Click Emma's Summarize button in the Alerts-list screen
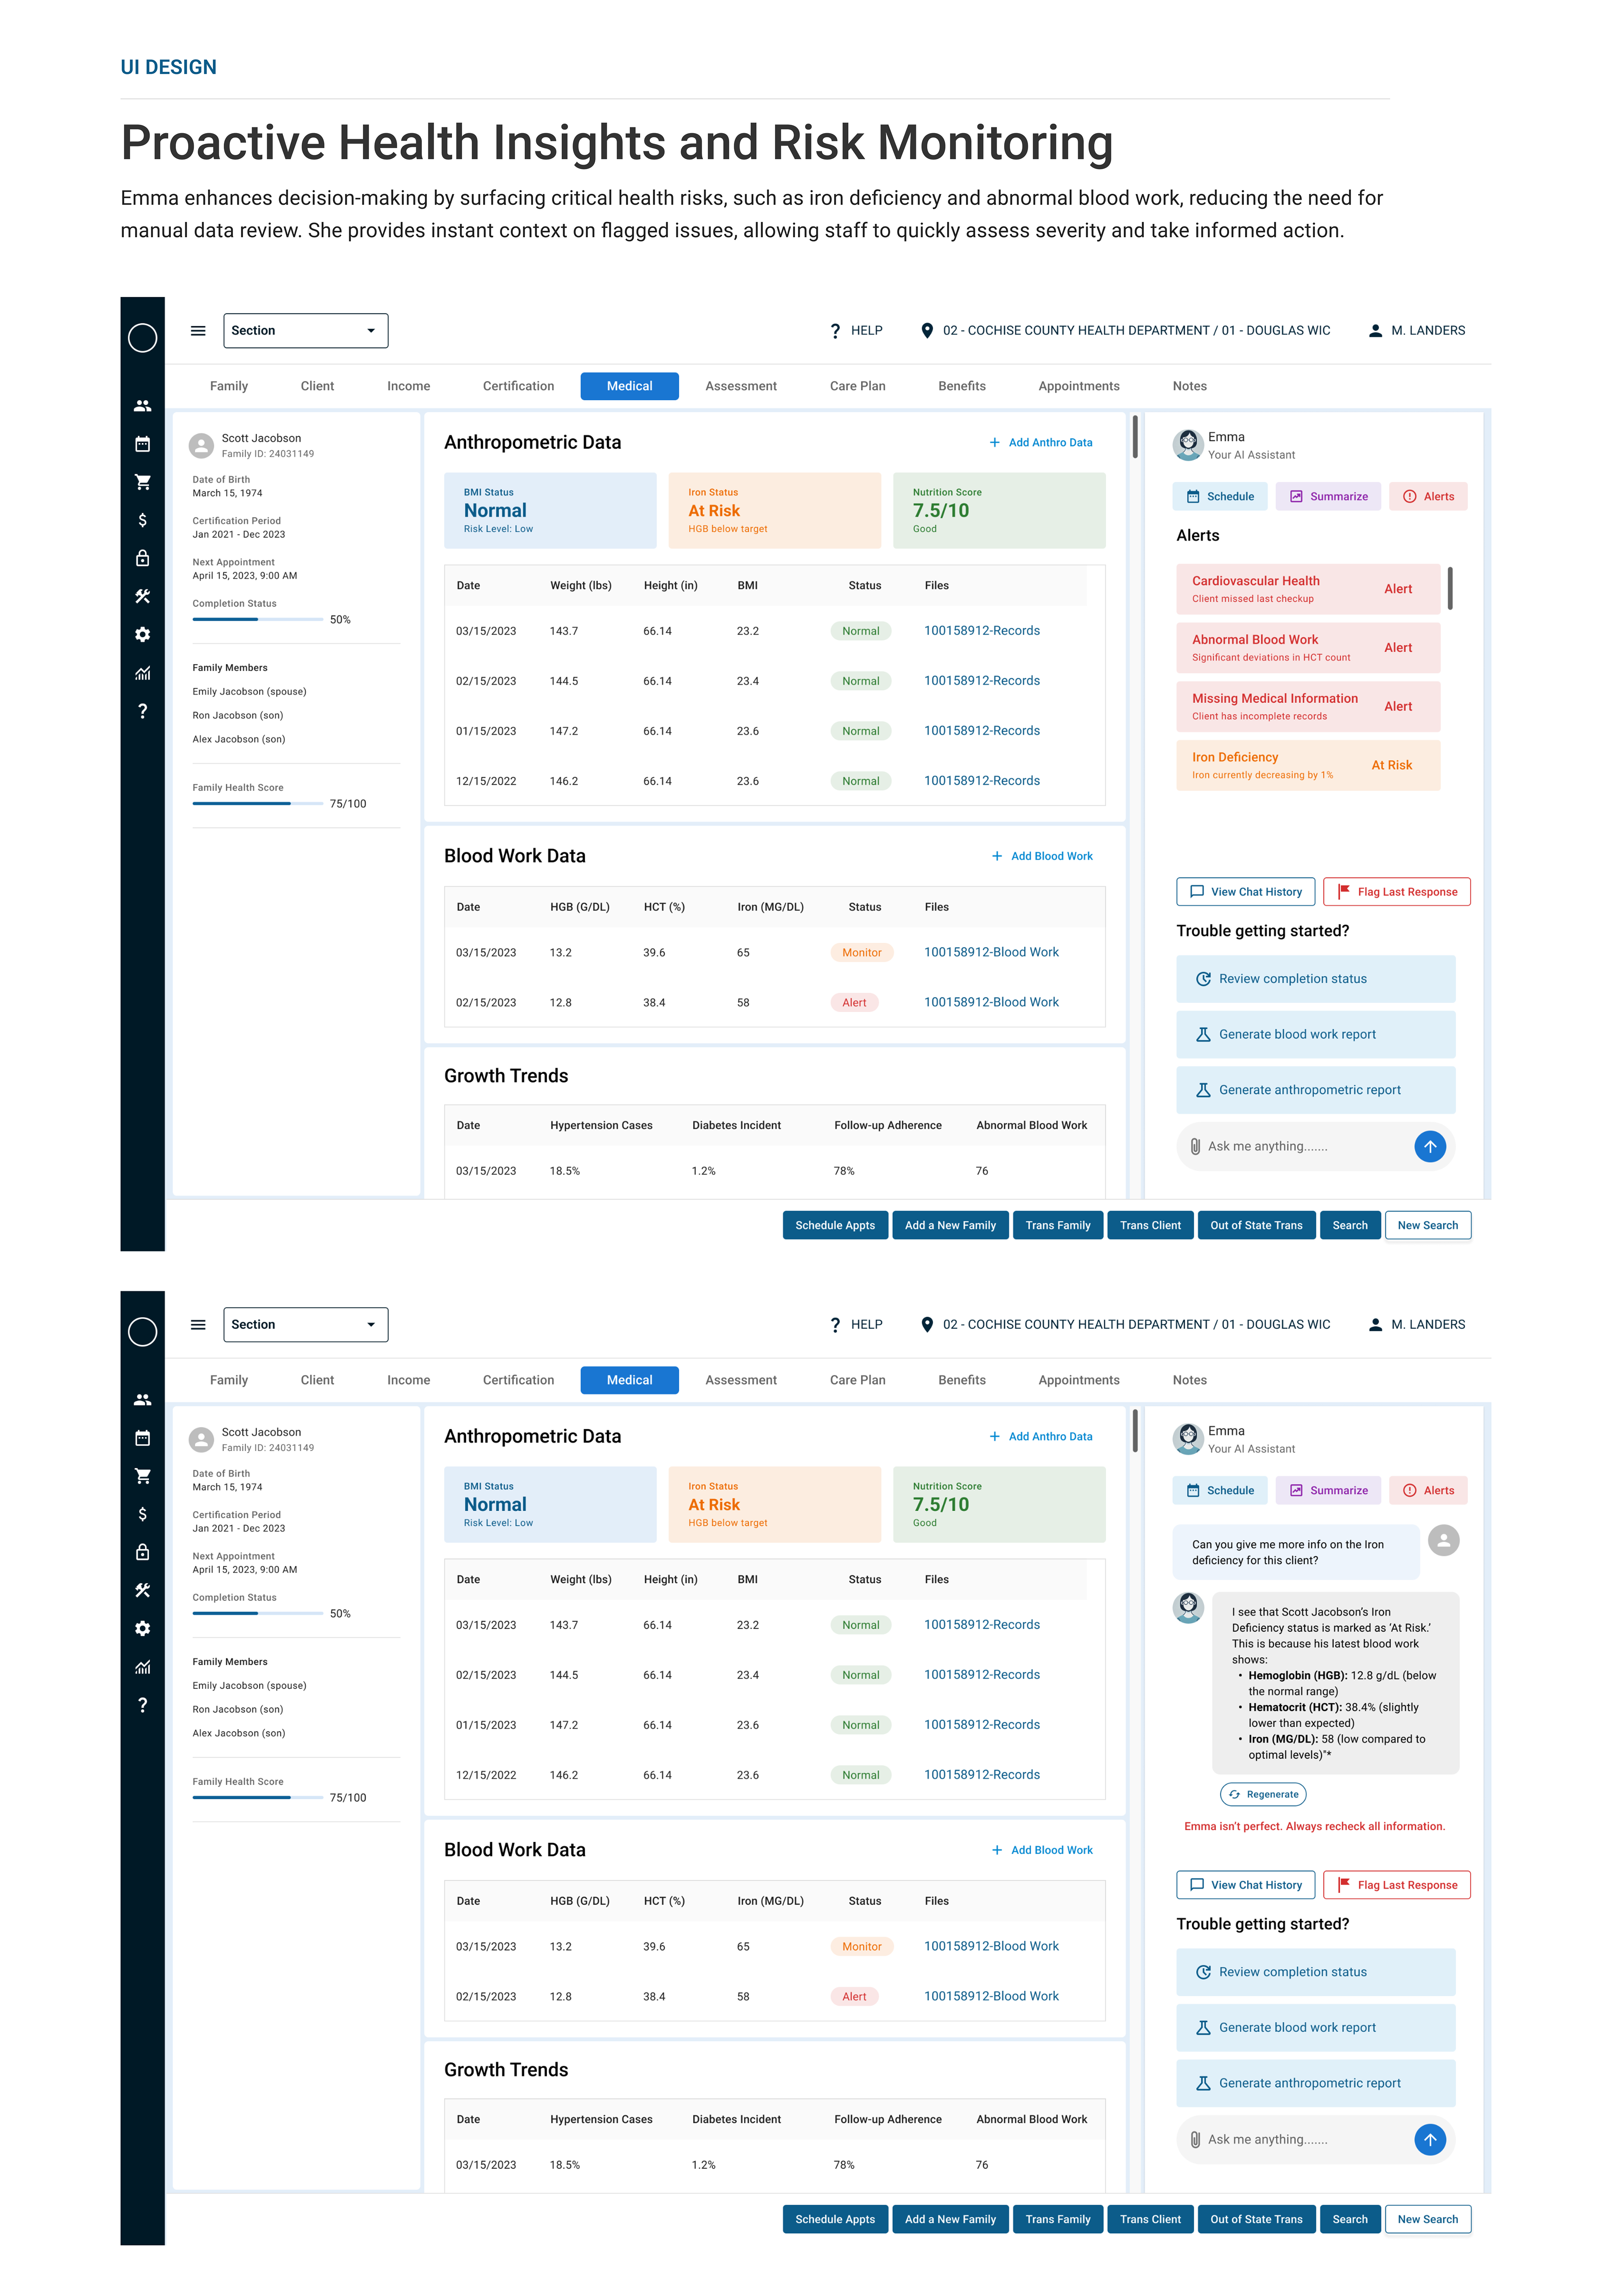This screenshot has height=2296, width=1612. (1328, 497)
